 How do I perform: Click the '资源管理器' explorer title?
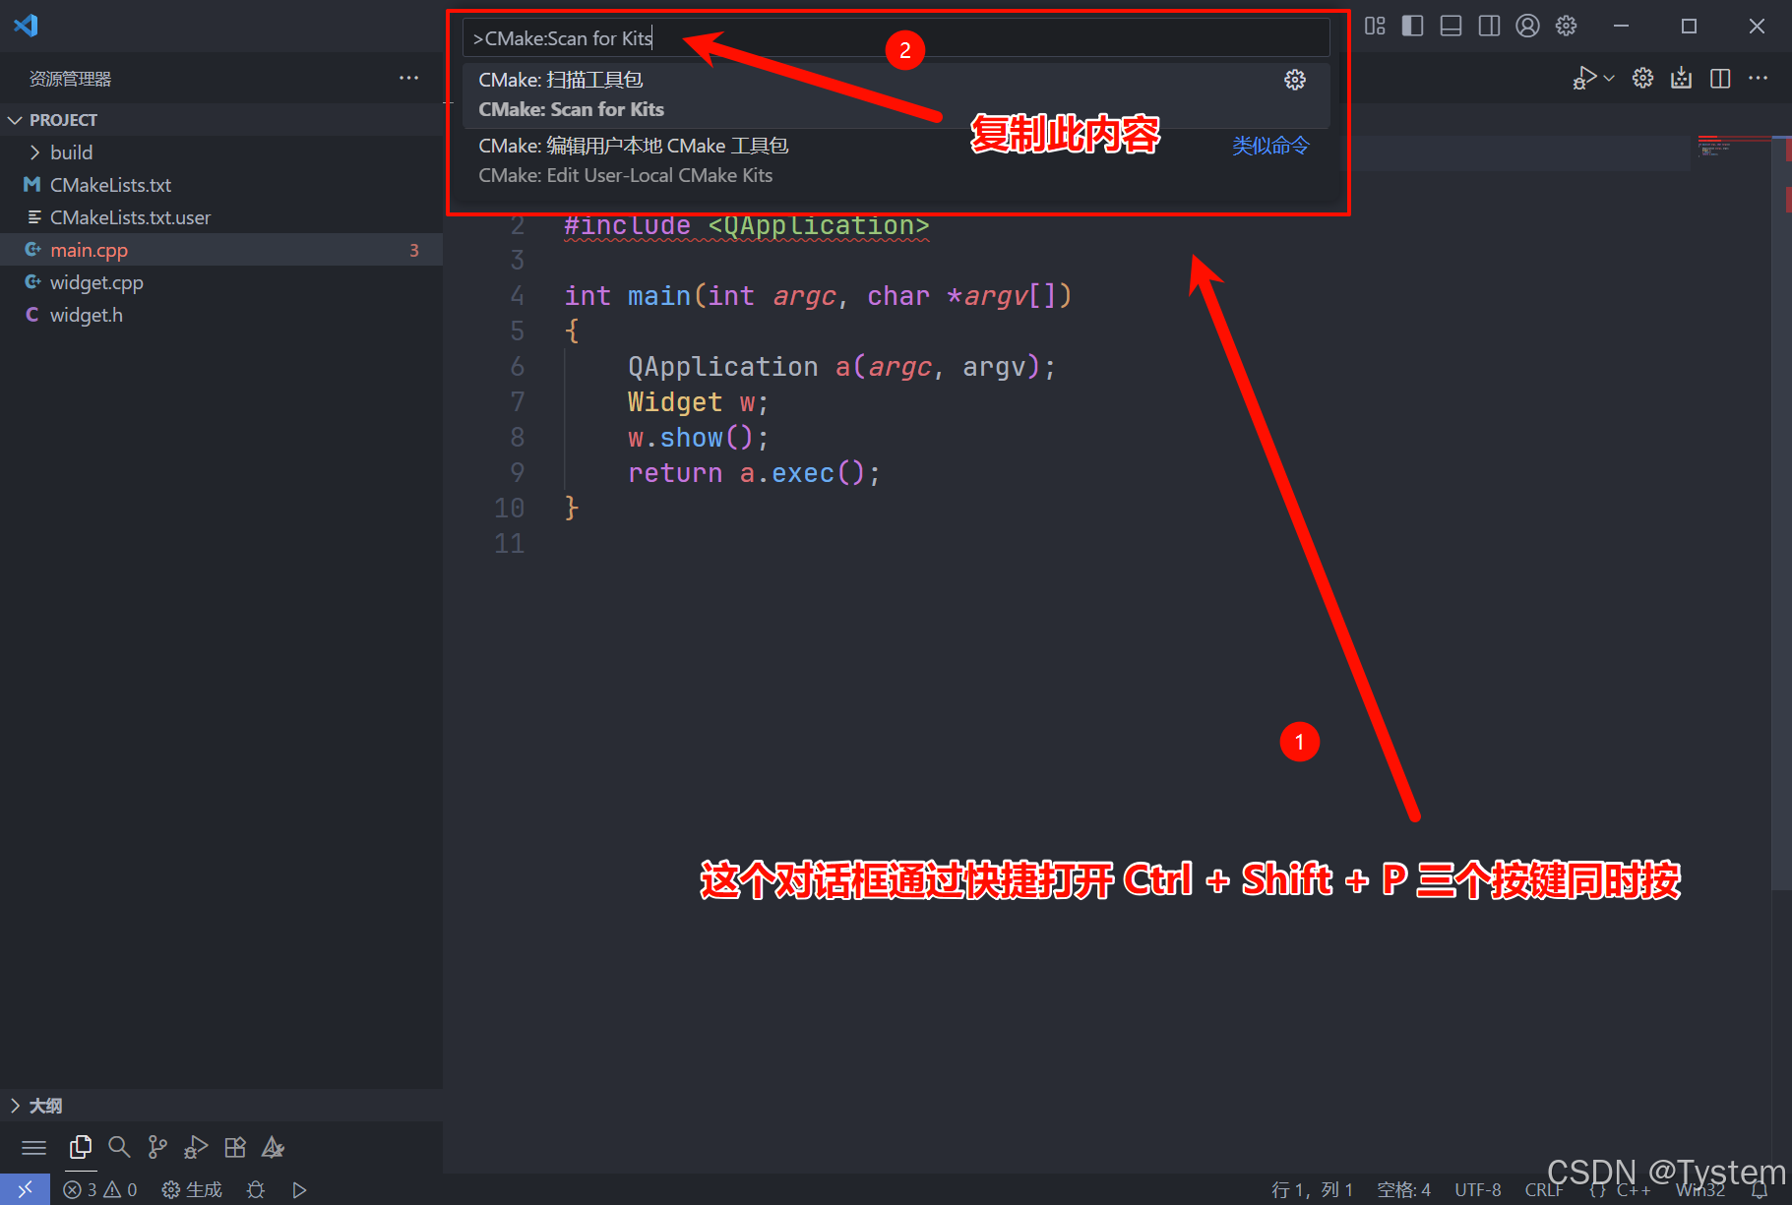[x=70, y=79]
